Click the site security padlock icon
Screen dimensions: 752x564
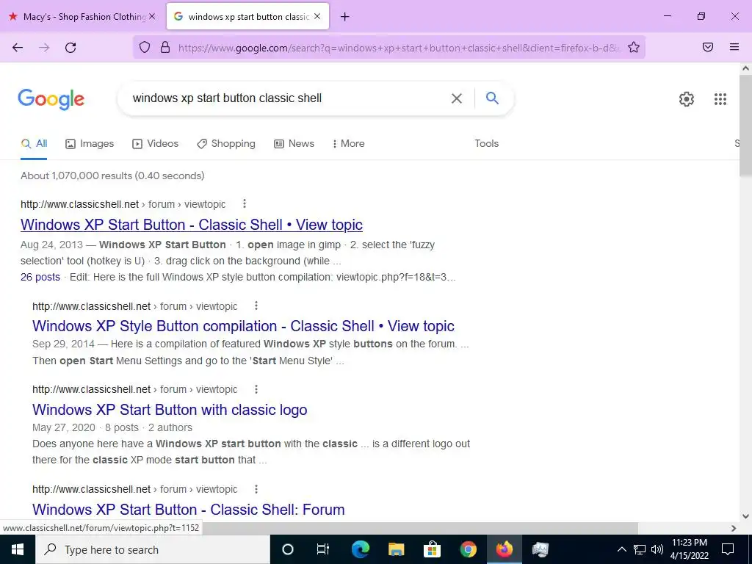point(165,47)
